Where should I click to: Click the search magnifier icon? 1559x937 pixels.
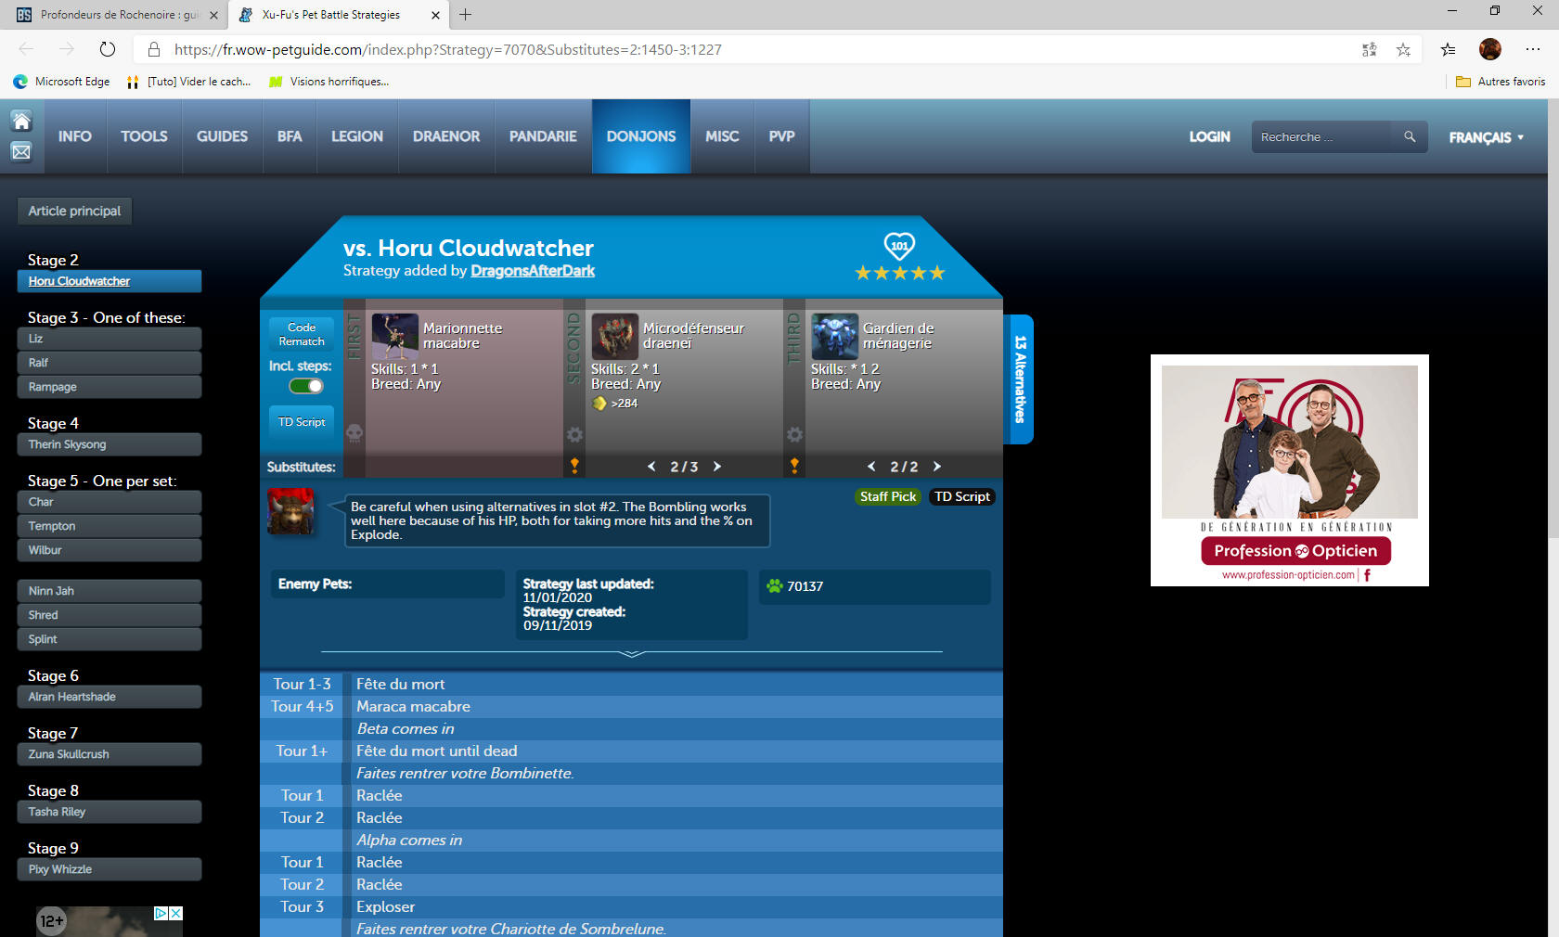pyautogui.click(x=1410, y=136)
